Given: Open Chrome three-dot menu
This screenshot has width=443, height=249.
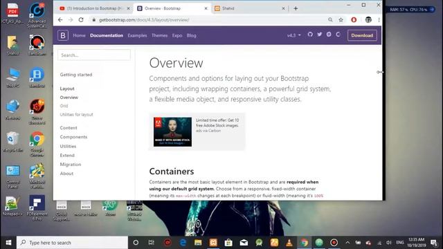Looking at the screenshot, I should click(x=379, y=20).
